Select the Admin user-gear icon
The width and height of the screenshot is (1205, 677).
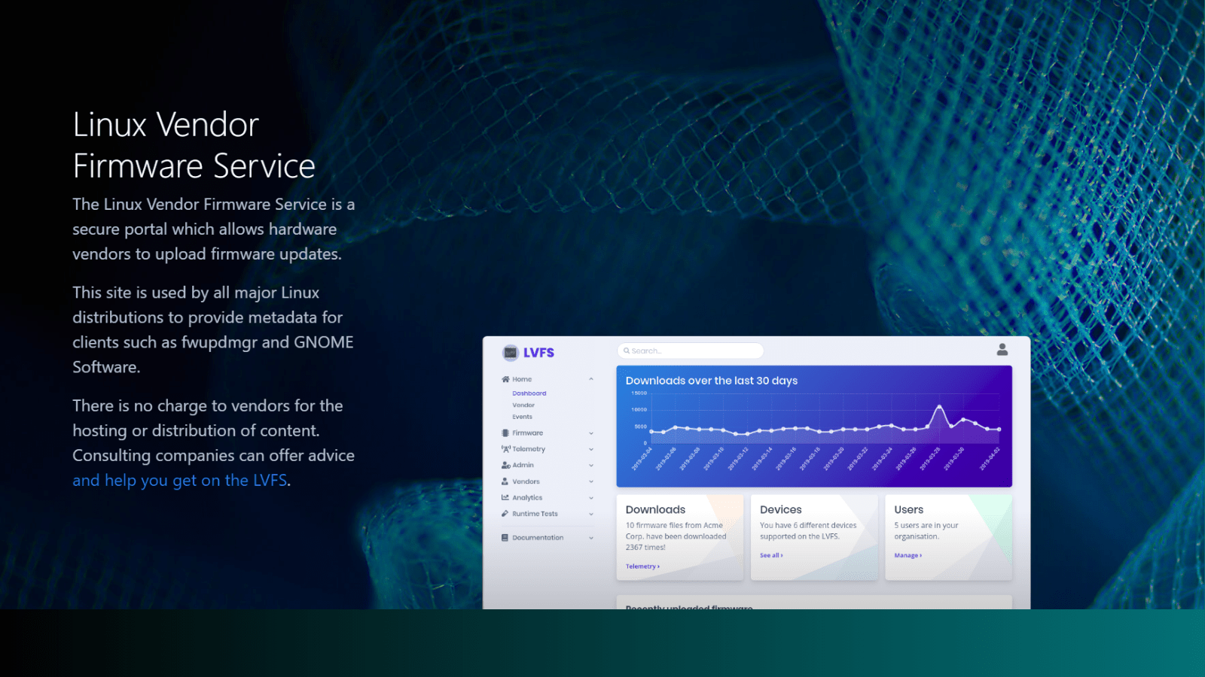click(x=505, y=465)
